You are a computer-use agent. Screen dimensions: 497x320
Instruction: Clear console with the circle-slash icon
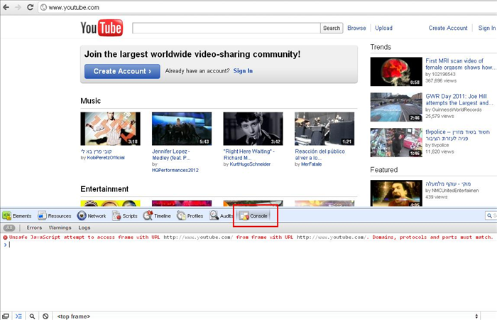pyautogui.click(x=45, y=316)
